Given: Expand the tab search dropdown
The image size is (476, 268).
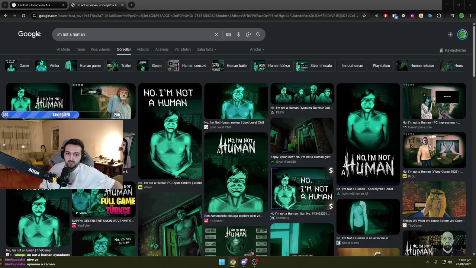Looking at the screenshot, I should (5, 5).
